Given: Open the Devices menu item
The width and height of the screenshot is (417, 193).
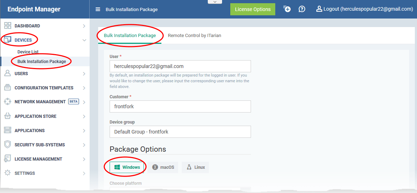Looking at the screenshot, I should pos(45,40).
